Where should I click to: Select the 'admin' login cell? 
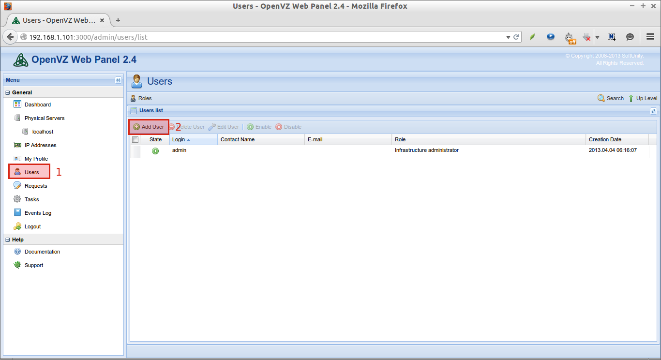click(x=179, y=150)
